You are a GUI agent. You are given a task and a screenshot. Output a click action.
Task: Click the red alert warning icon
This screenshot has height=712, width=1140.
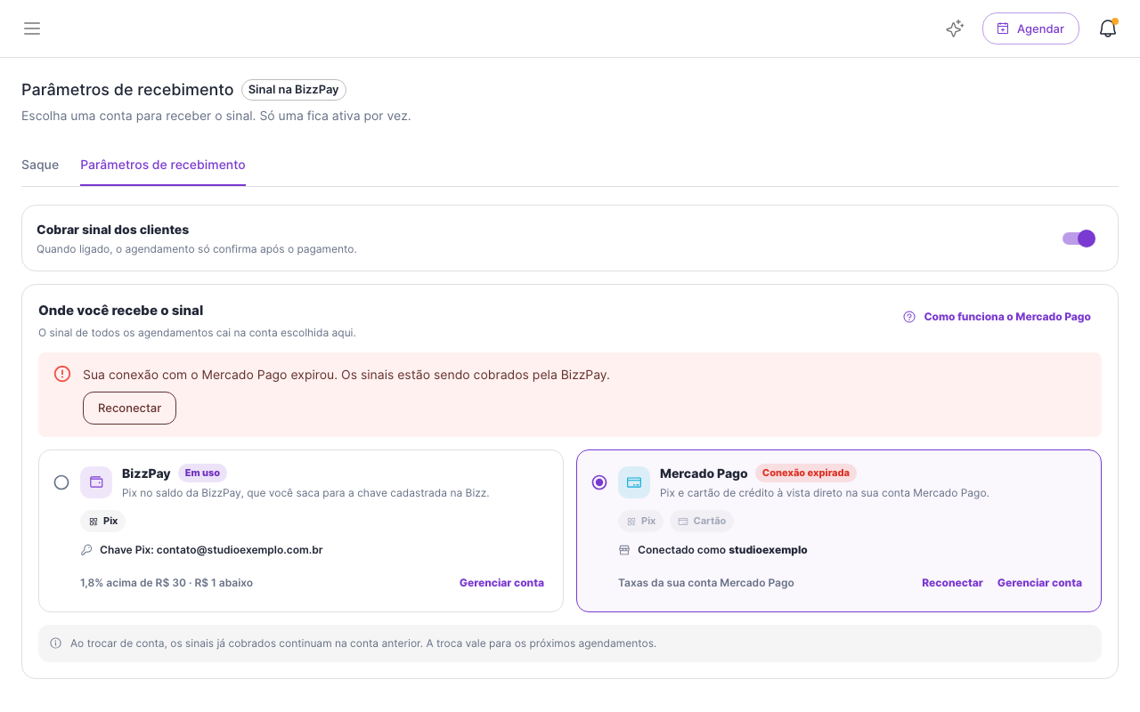click(62, 374)
